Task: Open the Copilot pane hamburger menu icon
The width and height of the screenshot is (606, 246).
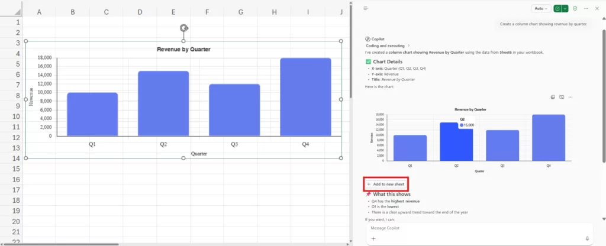Action: [x=366, y=8]
